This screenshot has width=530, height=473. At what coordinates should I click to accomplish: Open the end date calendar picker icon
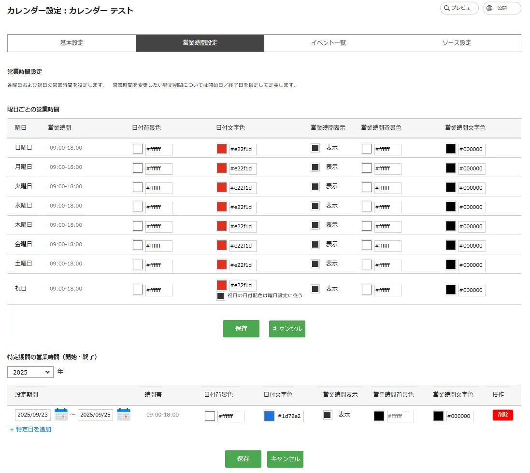point(124,415)
